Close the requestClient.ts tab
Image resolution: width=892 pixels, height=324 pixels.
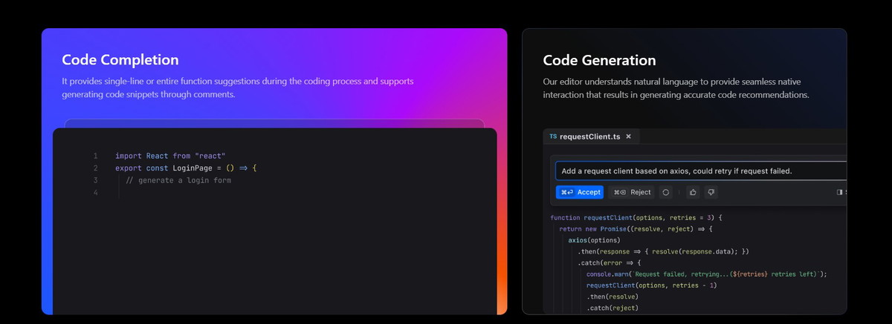point(628,136)
